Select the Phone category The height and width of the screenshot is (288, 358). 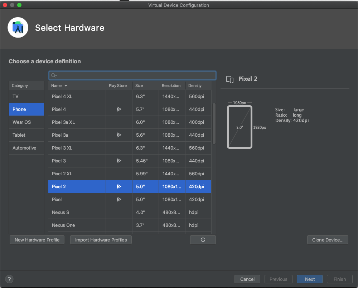click(x=26, y=109)
